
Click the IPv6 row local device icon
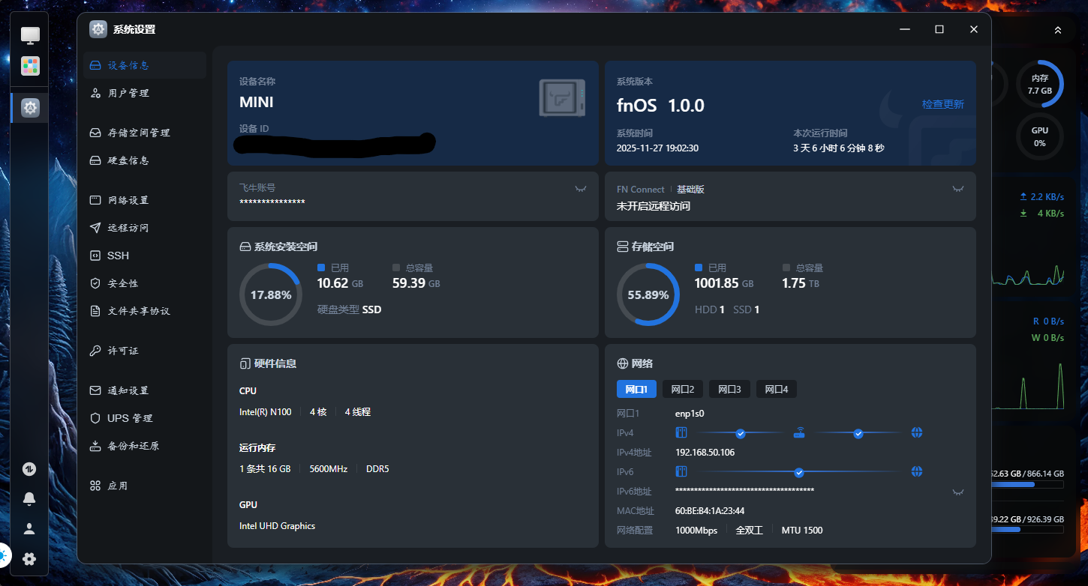[681, 471]
